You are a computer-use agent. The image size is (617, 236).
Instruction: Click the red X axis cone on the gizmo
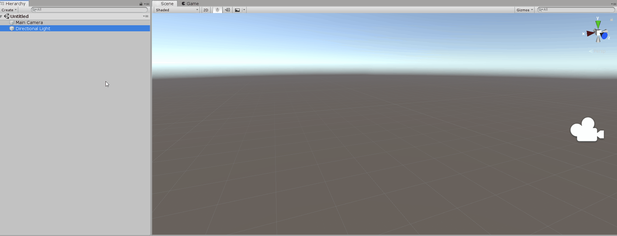(591, 33)
